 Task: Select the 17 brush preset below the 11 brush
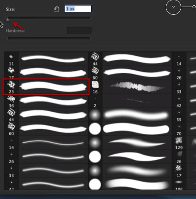[x=46, y=73]
